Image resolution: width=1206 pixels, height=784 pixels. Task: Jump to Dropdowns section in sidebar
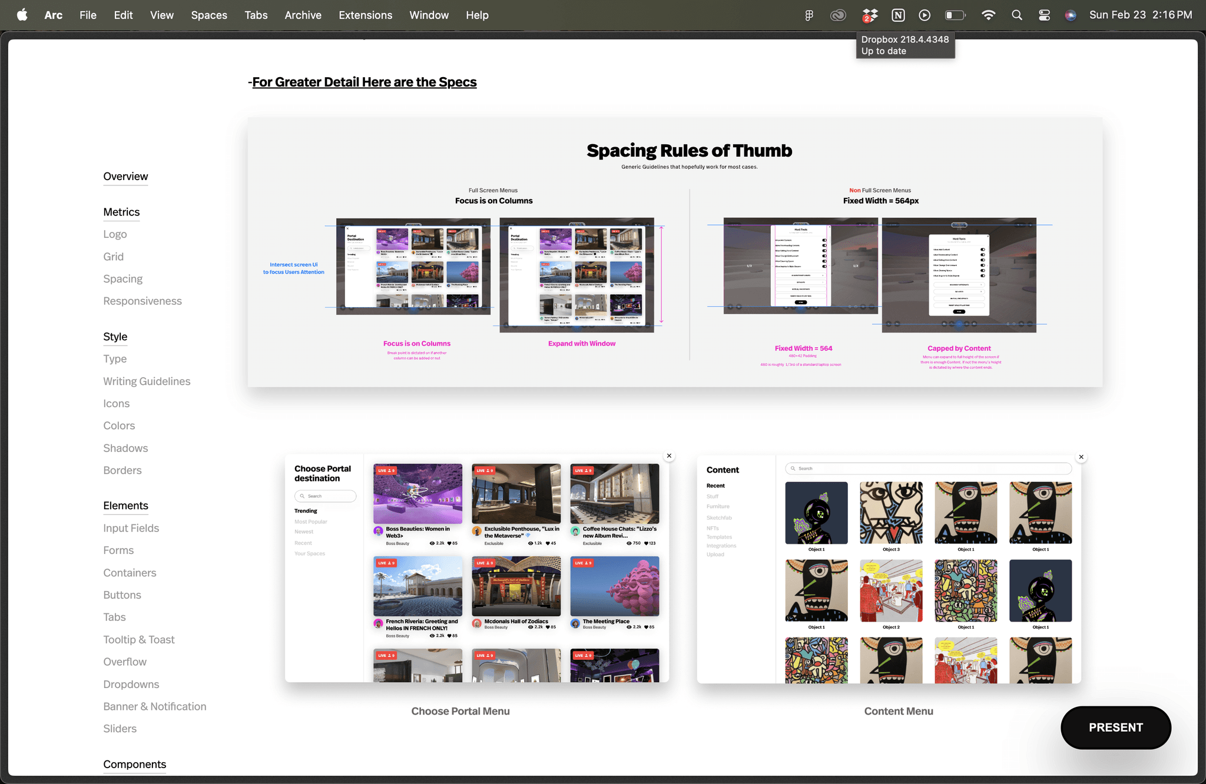pos(131,684)
